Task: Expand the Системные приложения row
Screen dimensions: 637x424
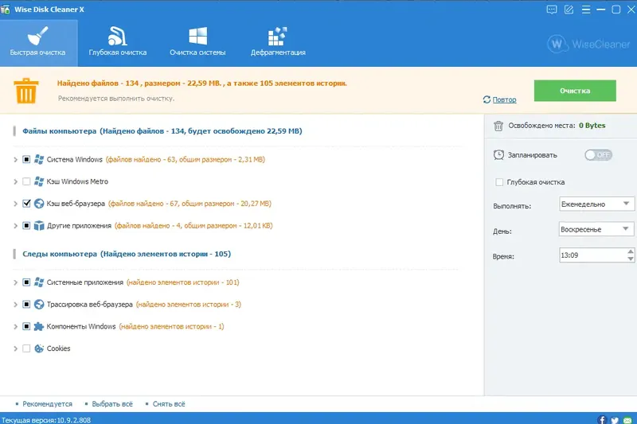Action: tap(15, 282)
